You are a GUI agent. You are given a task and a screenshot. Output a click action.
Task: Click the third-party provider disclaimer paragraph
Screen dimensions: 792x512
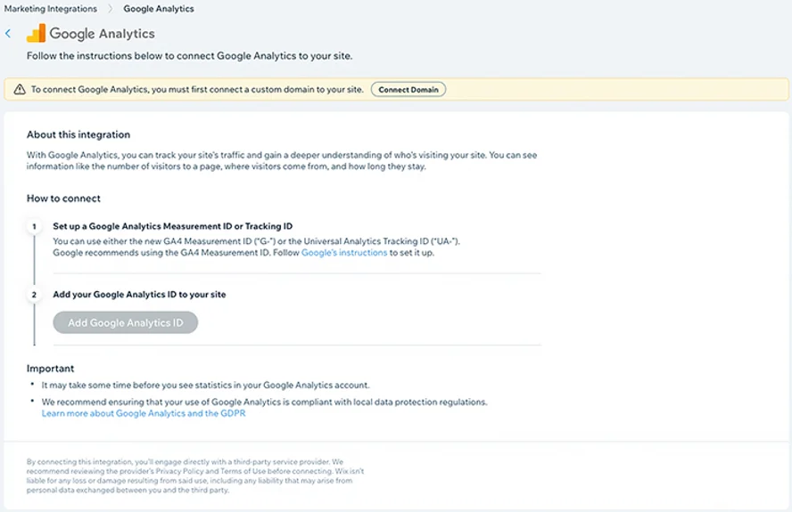click(x=195, y=475)
